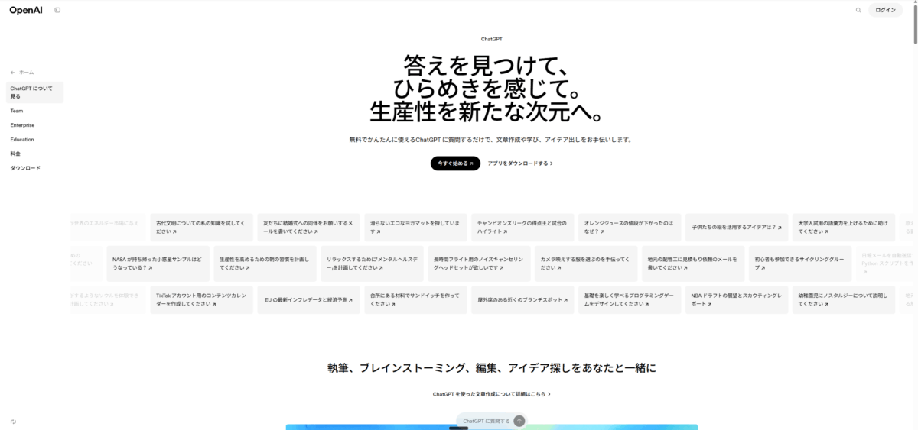
Task: Open the TikTok コンテンツカレンダー prompt card
Action: [201, 299]
